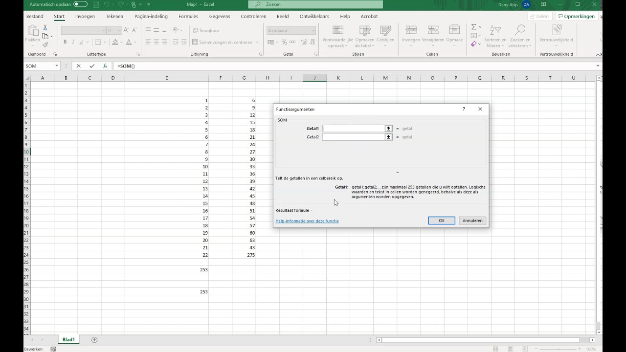The image size is (626, 352).
Task: Switch to the Invoegen tab
Action: [x=85, y=16]
